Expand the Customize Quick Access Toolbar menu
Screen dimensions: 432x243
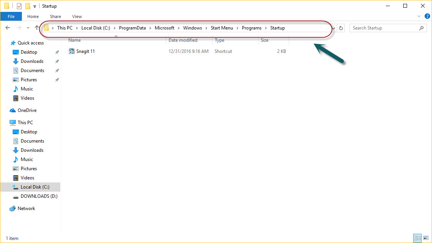point(34,6)
